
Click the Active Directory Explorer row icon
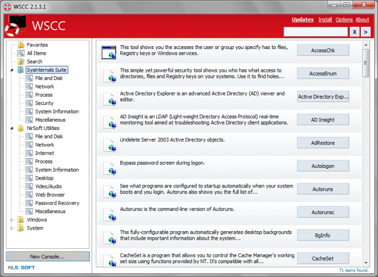[110, 99]
